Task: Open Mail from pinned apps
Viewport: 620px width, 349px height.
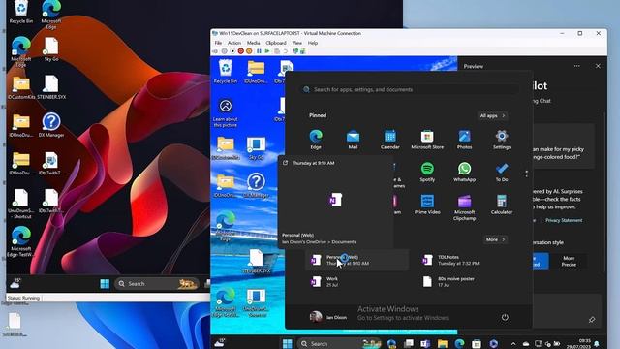Action: click(353, 140)
